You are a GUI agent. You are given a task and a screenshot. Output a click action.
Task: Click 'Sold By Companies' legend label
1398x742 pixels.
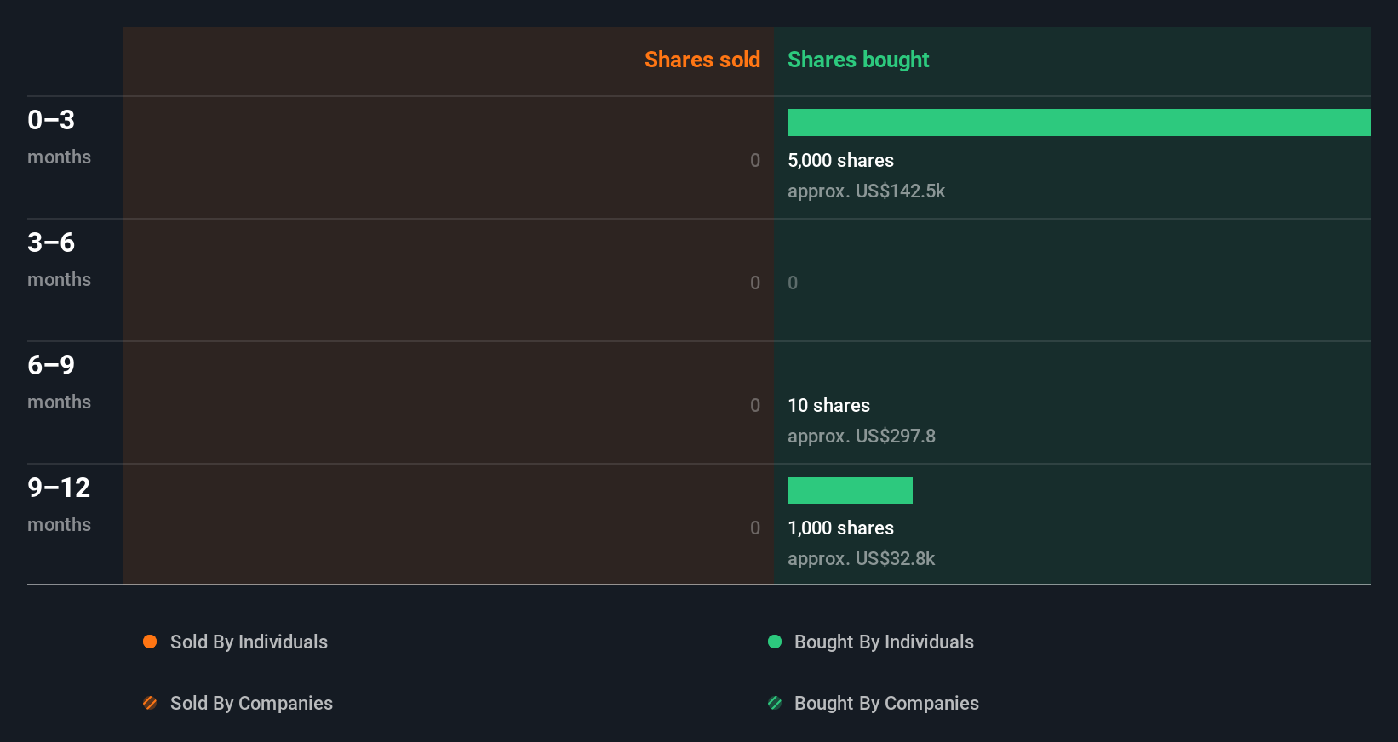[x=251, y=703]
